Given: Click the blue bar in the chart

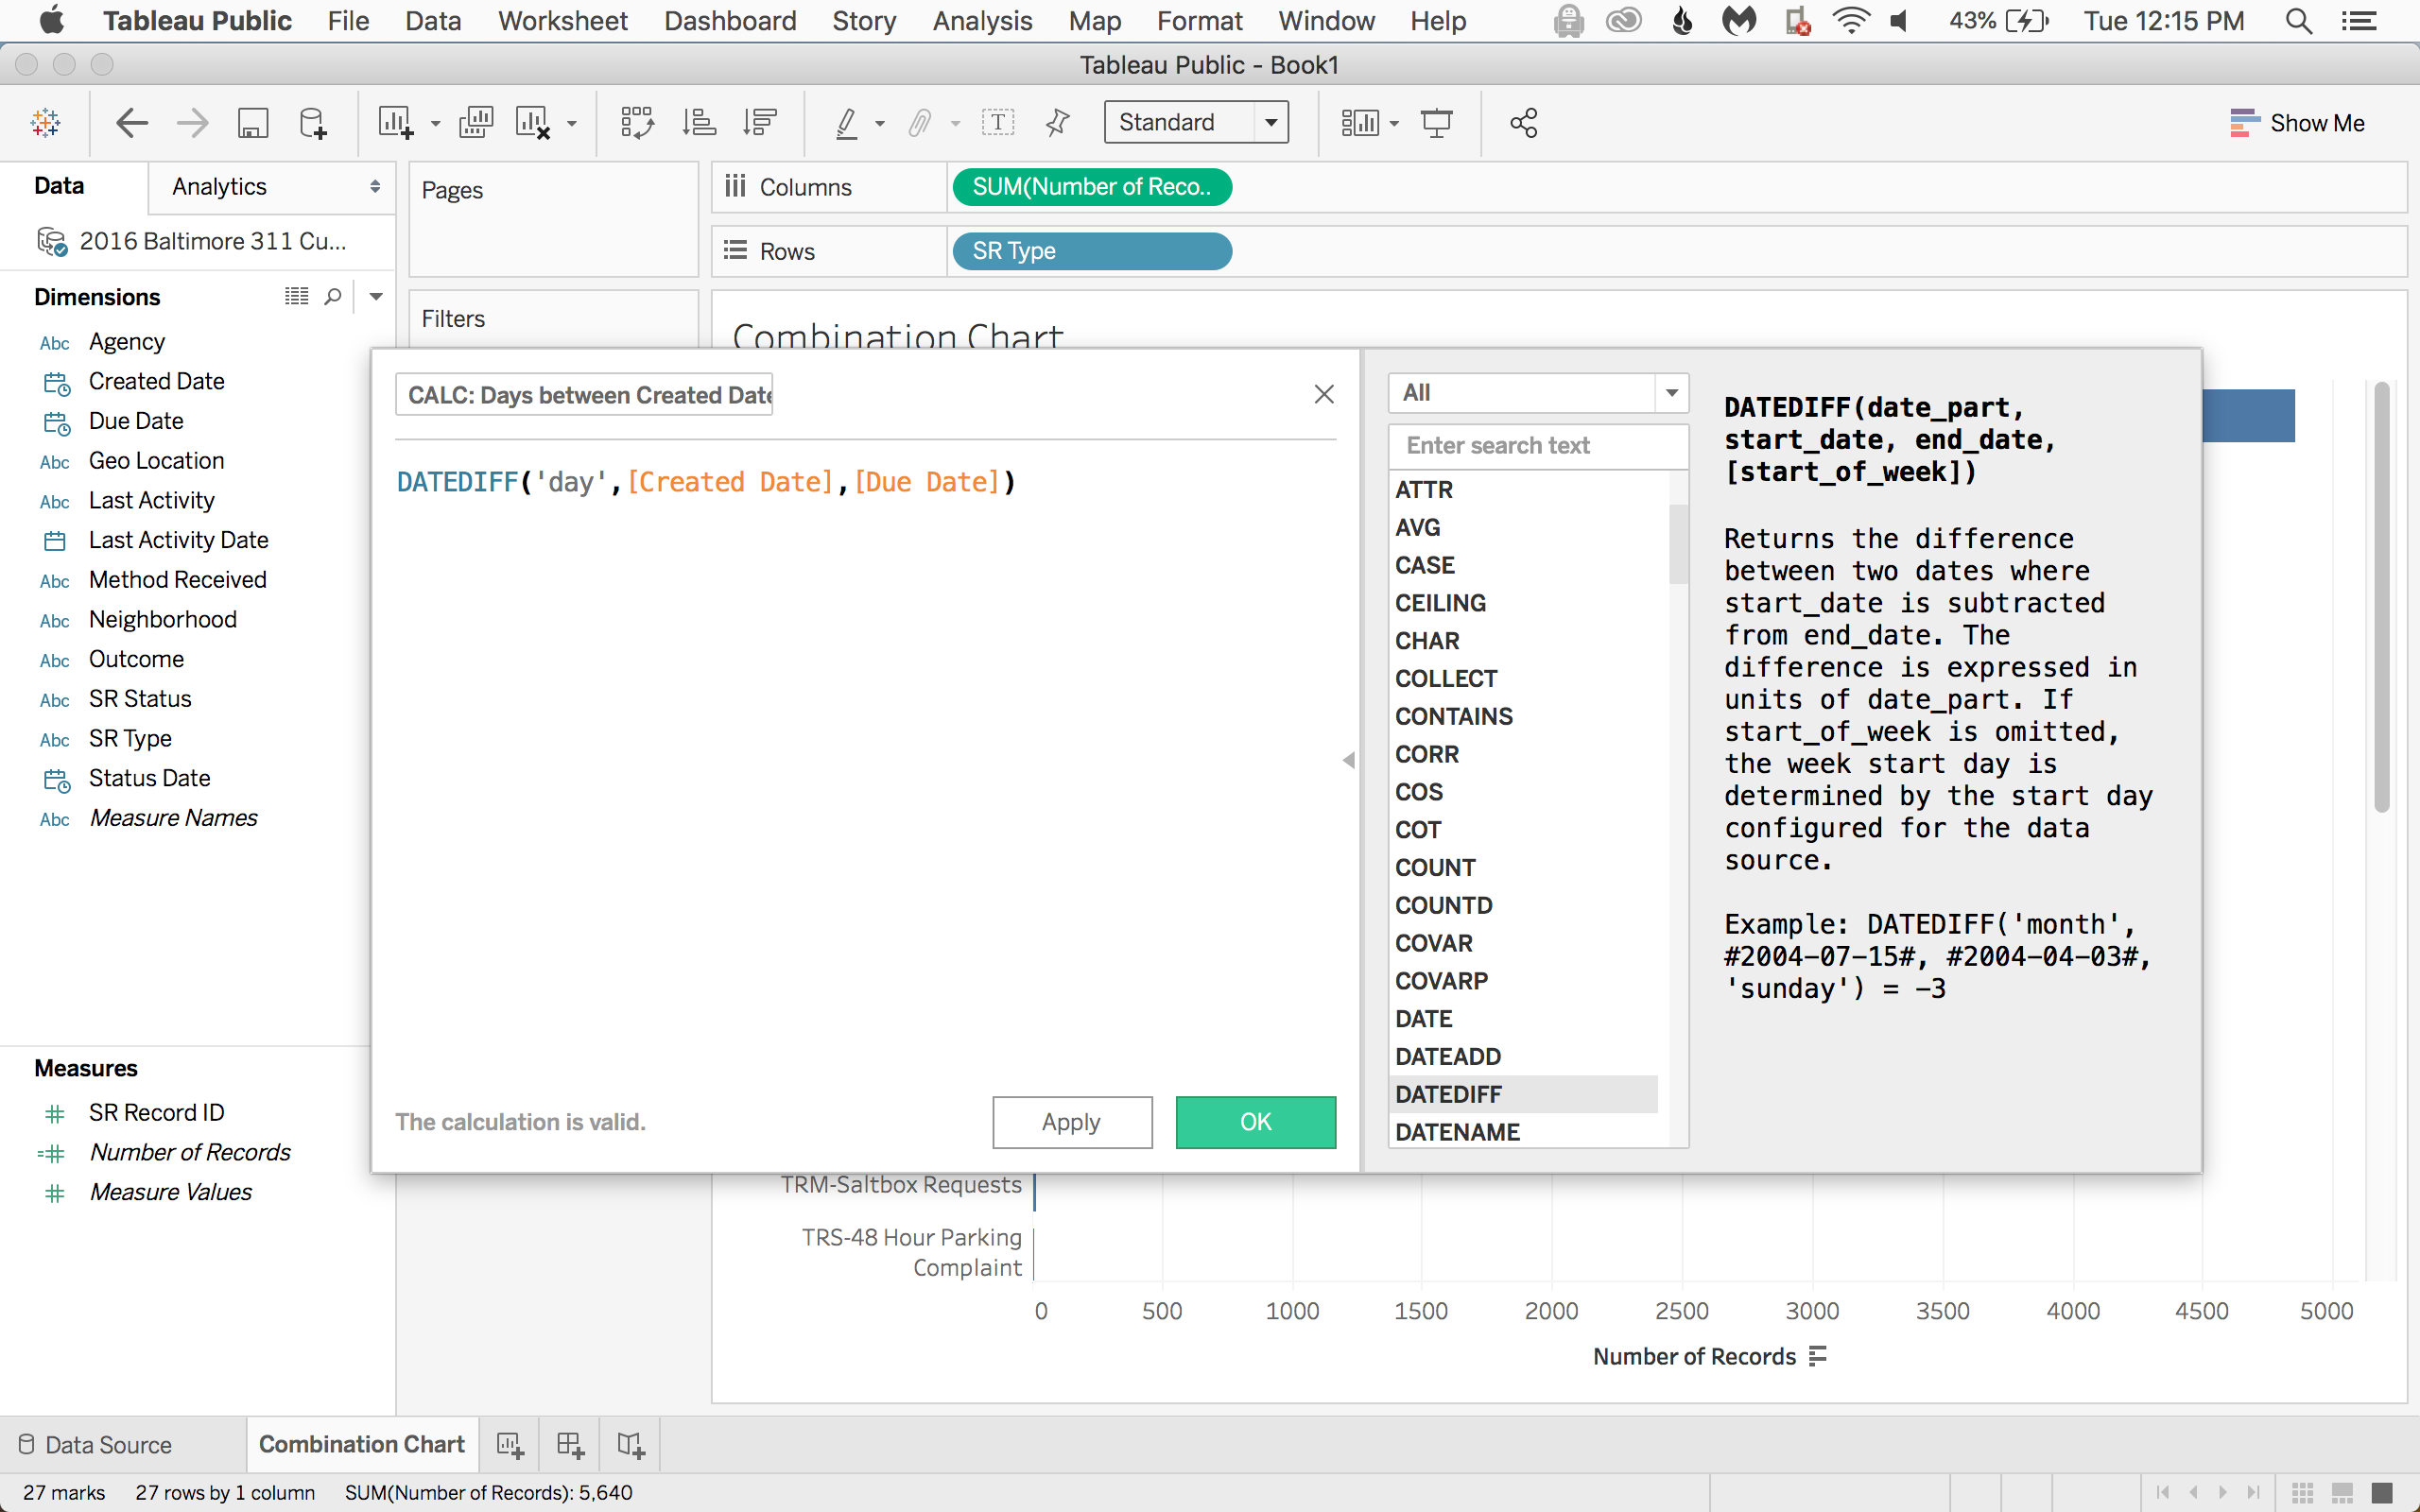Looking at the screenshot, I should pyautogui.click(x=2248, y=415).
